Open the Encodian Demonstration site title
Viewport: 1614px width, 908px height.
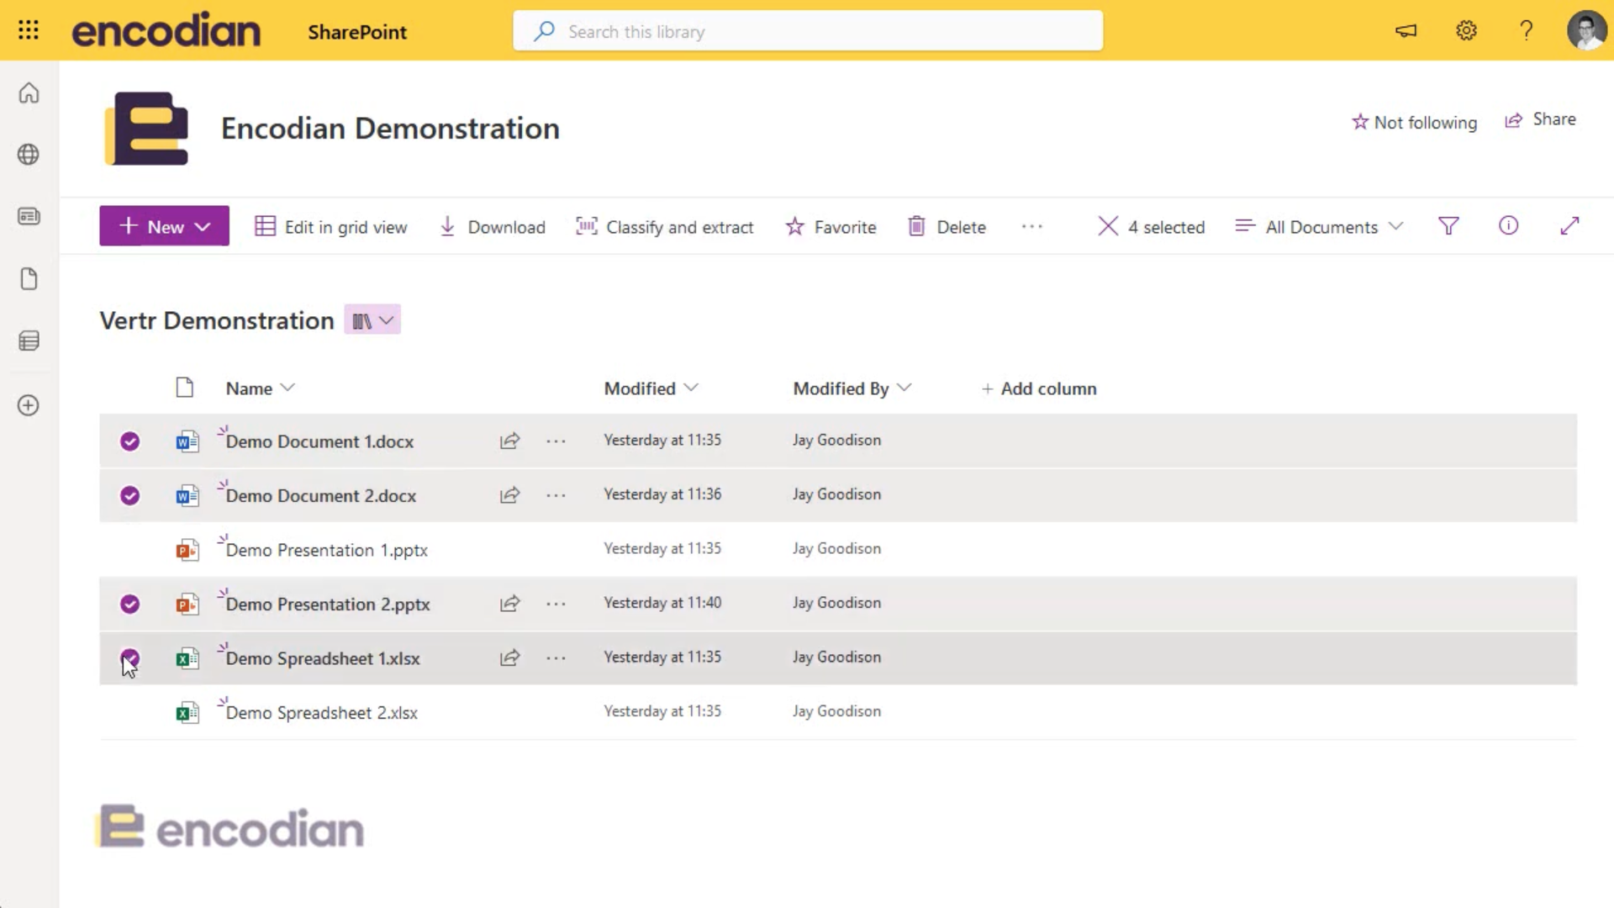[390, 129]
